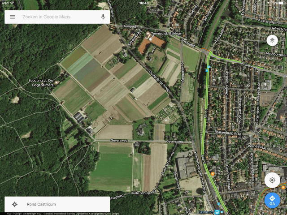Open the Rond Castricum panel
Screen dimensions: 287x215
(57, 204)
